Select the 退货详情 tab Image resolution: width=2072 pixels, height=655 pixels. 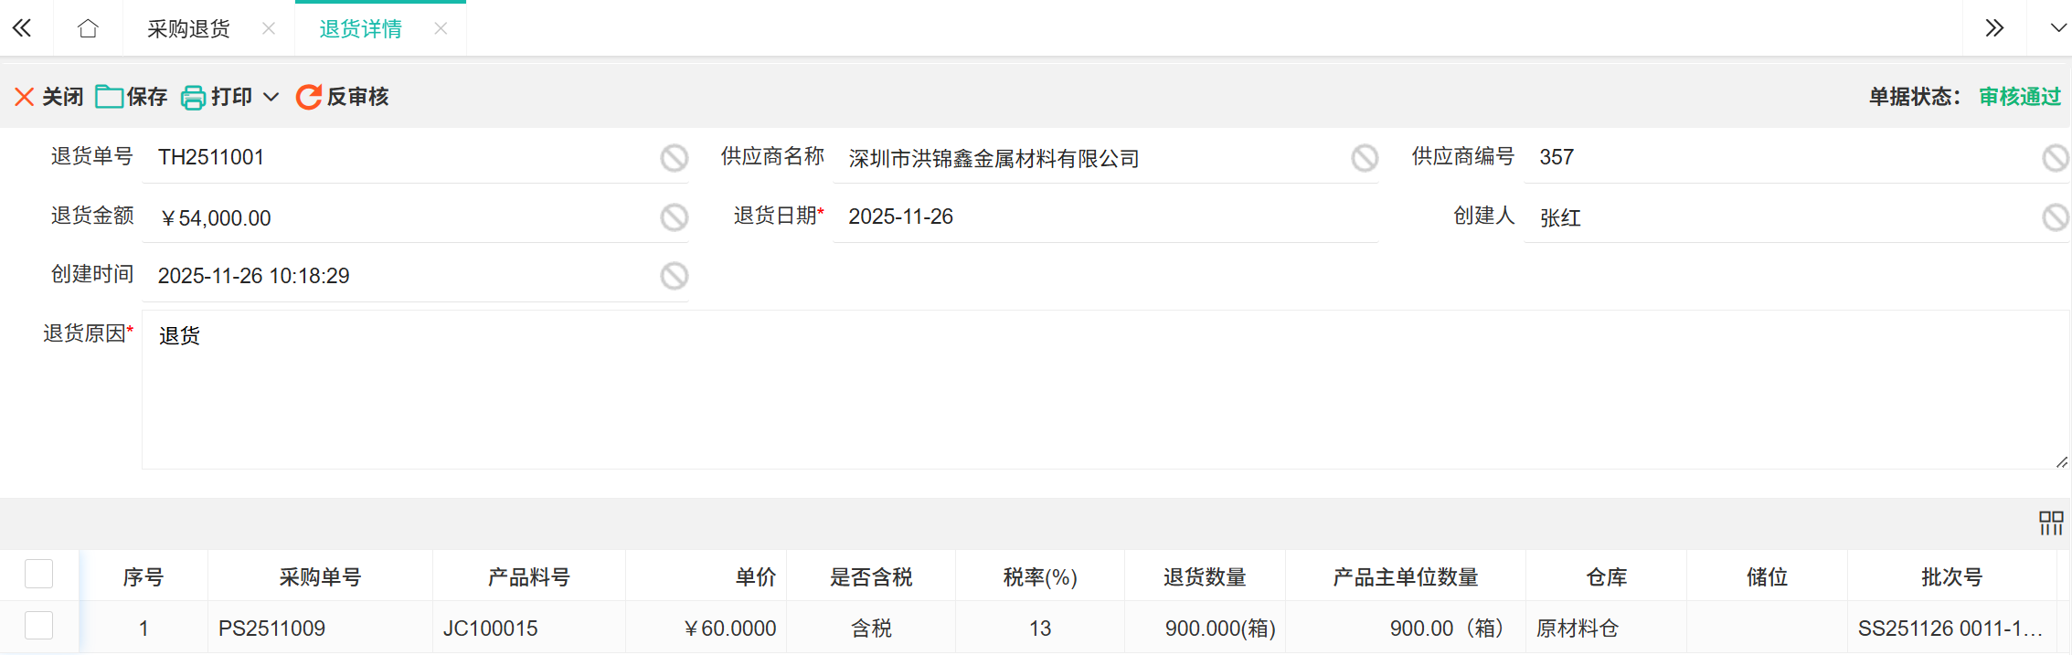(360, 29)
